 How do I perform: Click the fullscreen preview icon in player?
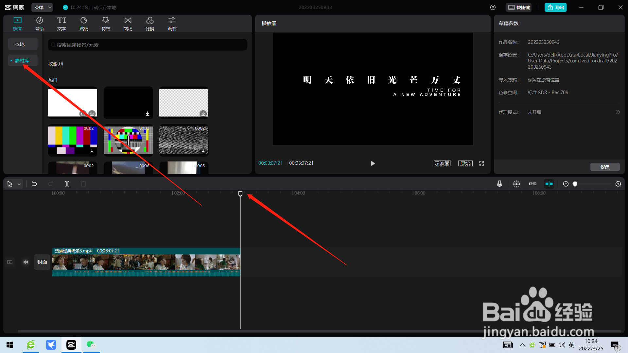click(x=481, y=163)
